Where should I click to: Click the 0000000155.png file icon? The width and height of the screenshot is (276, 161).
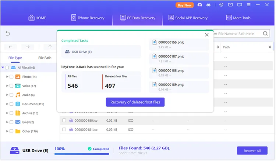154,42
